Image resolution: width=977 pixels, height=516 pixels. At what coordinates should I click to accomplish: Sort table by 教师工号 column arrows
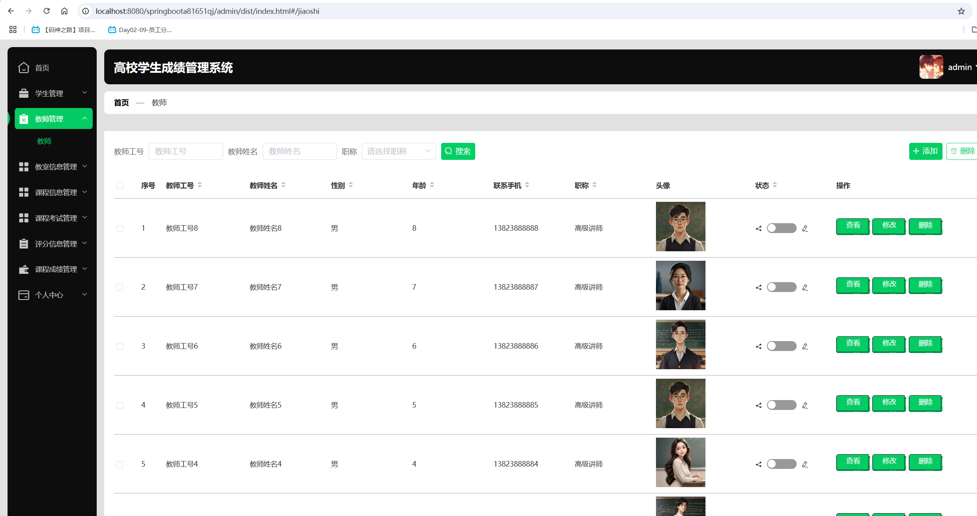[200, 185]
